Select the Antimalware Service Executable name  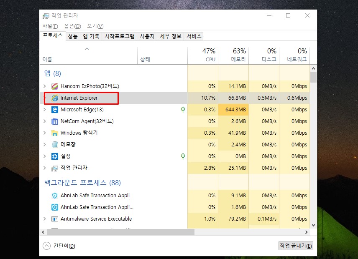96,219
